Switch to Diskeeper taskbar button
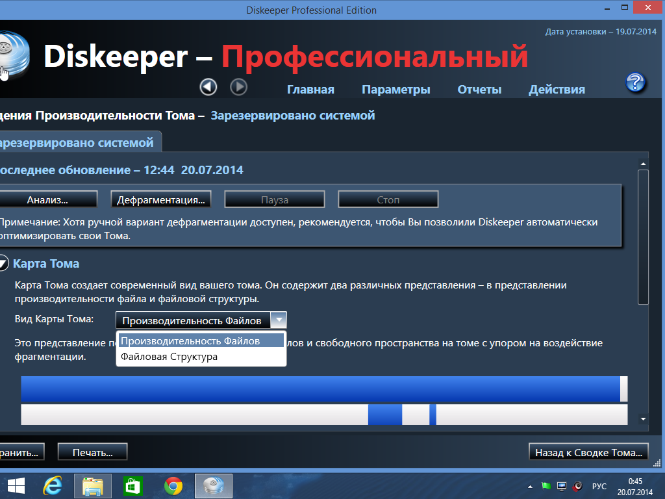This screenshot has height=499, width=665. tap(213, 486)
